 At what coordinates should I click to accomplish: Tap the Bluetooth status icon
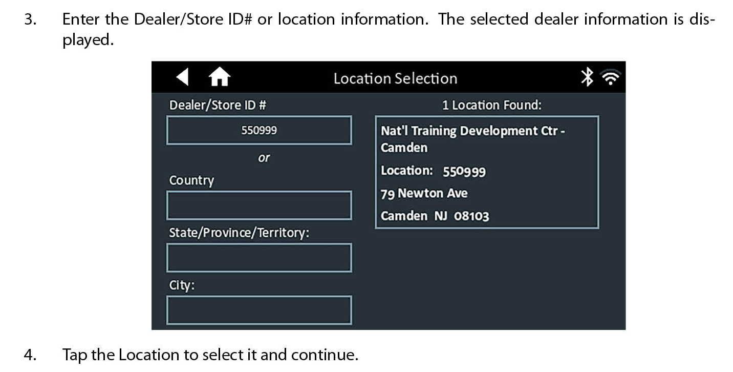(587, 77)
